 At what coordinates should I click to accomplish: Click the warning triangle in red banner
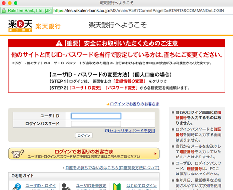click(59, 43)
